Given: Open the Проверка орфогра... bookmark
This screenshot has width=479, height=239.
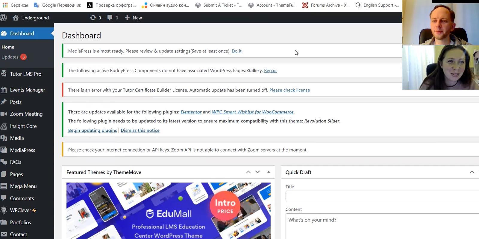Looking at the screenshot, I should [x=111, y=5].
